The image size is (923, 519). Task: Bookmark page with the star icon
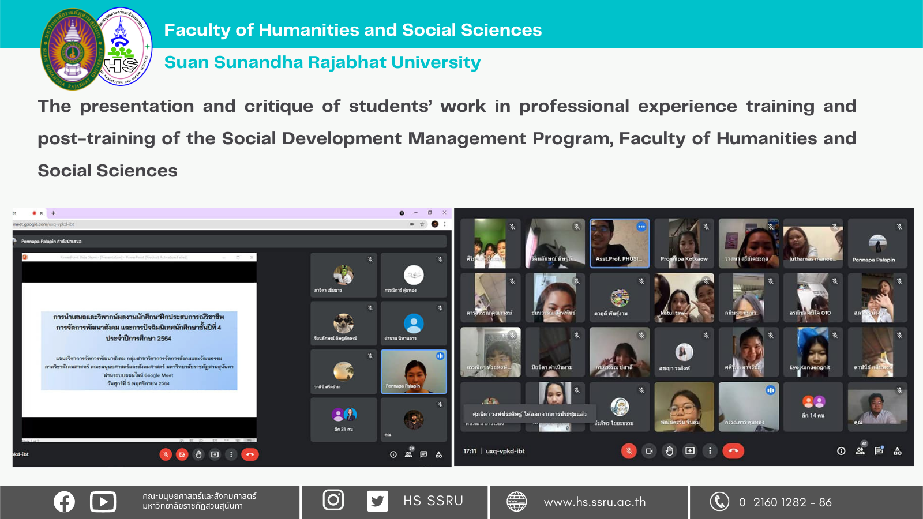(422, 224)
